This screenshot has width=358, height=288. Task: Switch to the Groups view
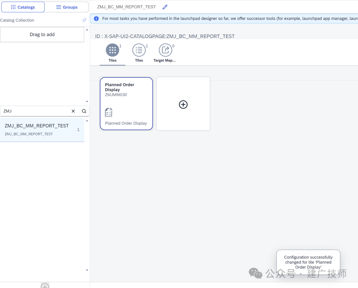pyautogui.click(x=67, y=7)
